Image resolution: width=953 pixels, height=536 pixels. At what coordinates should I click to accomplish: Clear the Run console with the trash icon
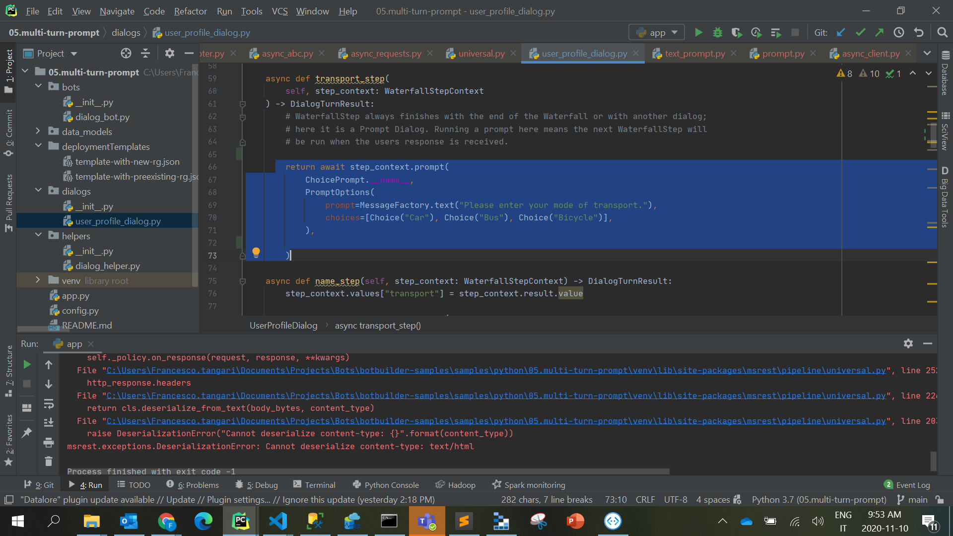click(49, 461)
